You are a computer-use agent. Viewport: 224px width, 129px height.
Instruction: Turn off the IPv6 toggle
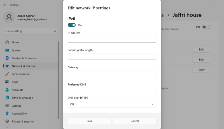tap(72, 25)
